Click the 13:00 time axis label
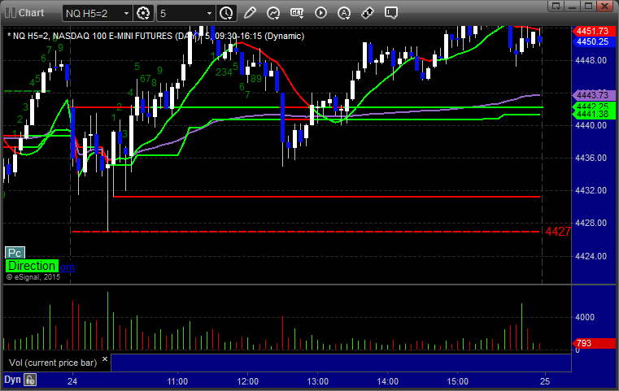The image size is (619, 391). coord(318,381)
